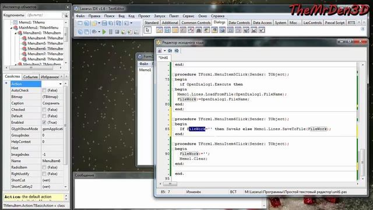The height and width of the screenshot is (210, 373).
Task: Collapse the MenuItem1 tree node
Action: [x=16, y=33]
